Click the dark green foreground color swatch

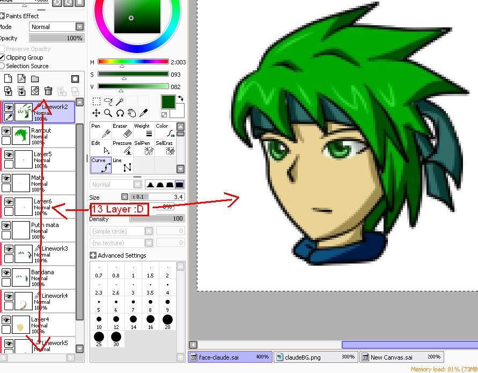pyautogui.click(x=168, y=102)
